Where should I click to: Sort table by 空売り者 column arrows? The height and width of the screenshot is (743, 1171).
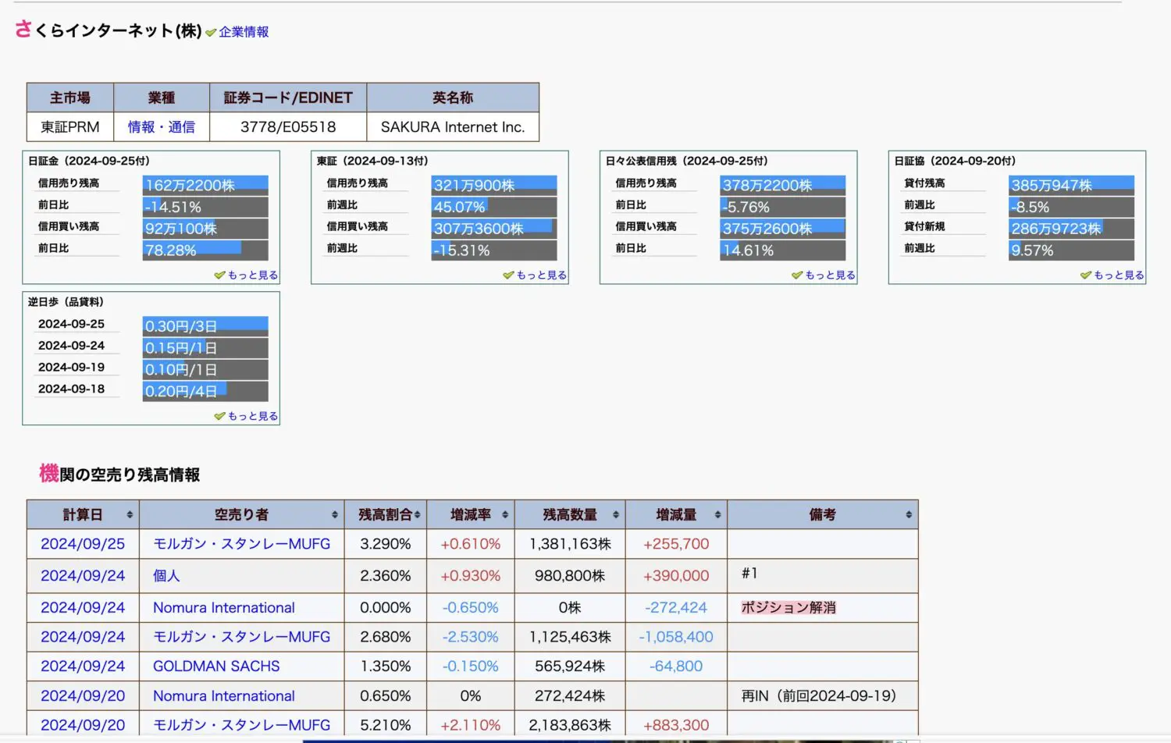point(335,515)
